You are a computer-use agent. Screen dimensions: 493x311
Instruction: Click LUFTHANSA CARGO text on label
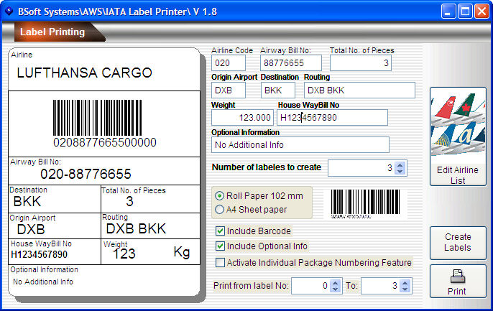(84, 73)
